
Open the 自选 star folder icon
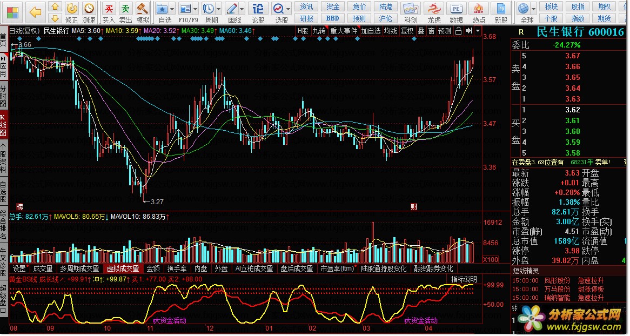[x=162, y=9]
